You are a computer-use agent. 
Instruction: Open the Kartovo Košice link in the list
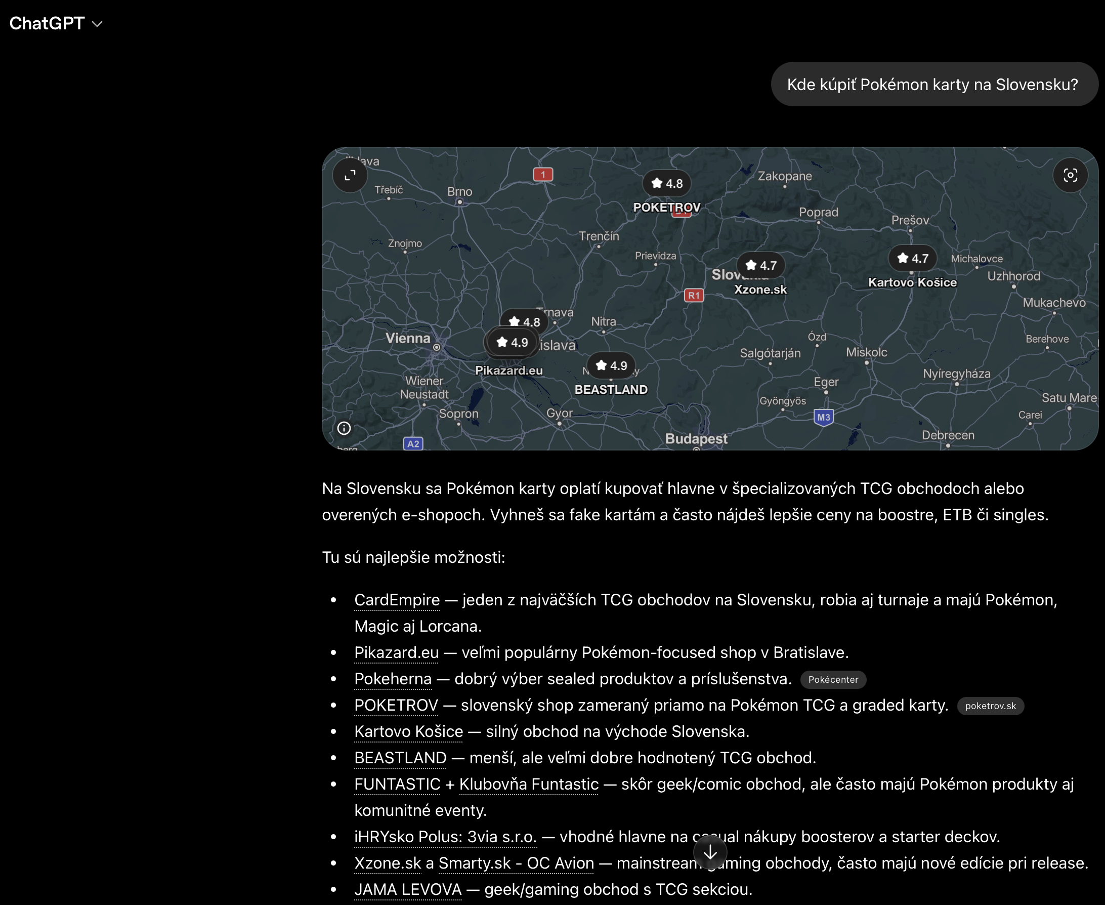click(x=408, y=731)
